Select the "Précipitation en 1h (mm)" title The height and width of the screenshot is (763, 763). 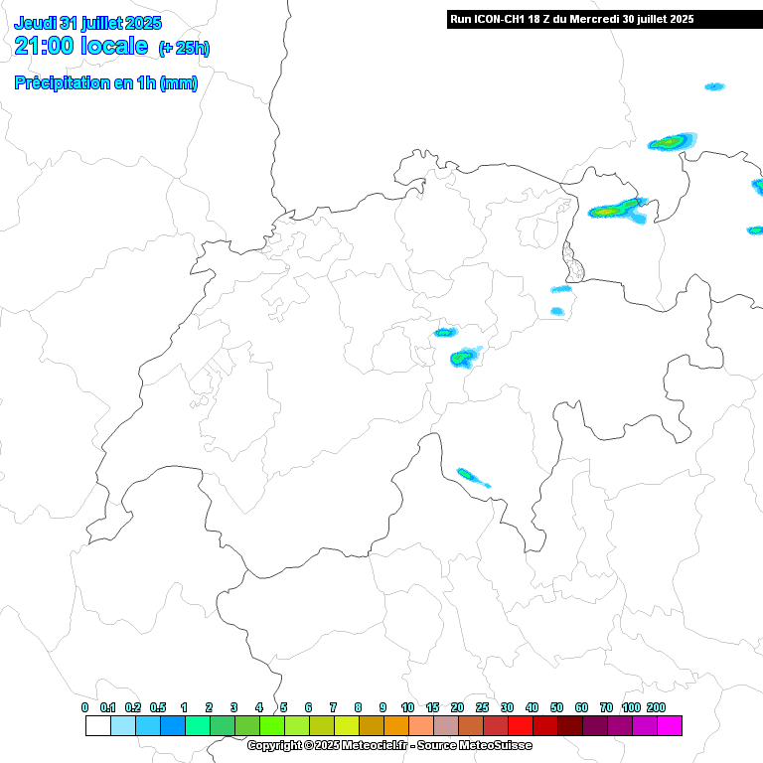click(106, 82)
